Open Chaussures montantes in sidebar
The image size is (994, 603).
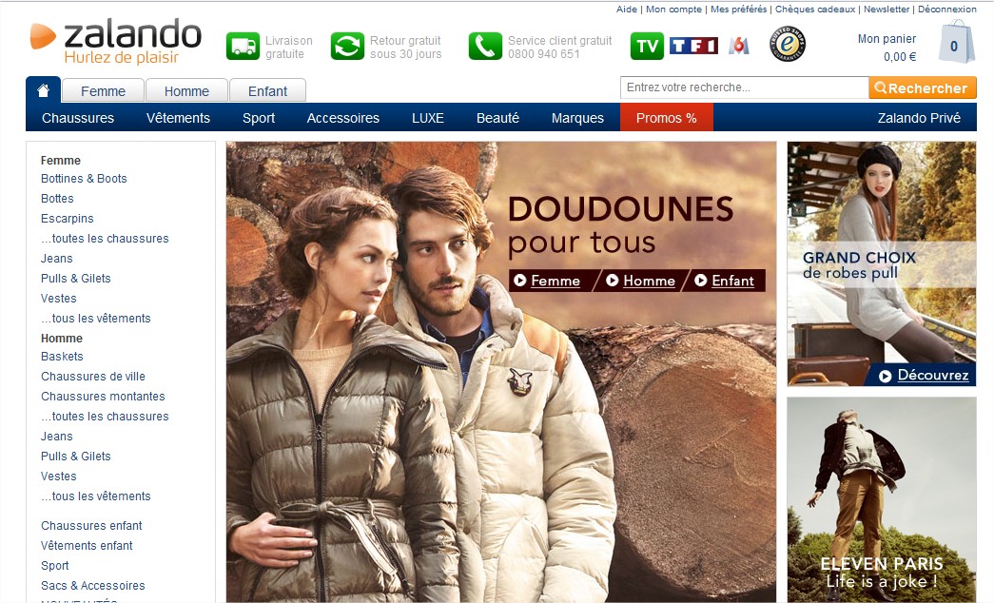(x=103, y=397)
